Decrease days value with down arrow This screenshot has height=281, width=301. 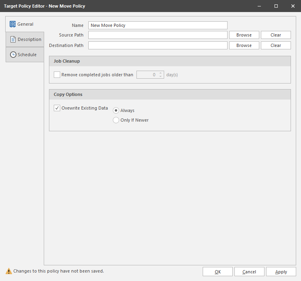click(161, 77)
